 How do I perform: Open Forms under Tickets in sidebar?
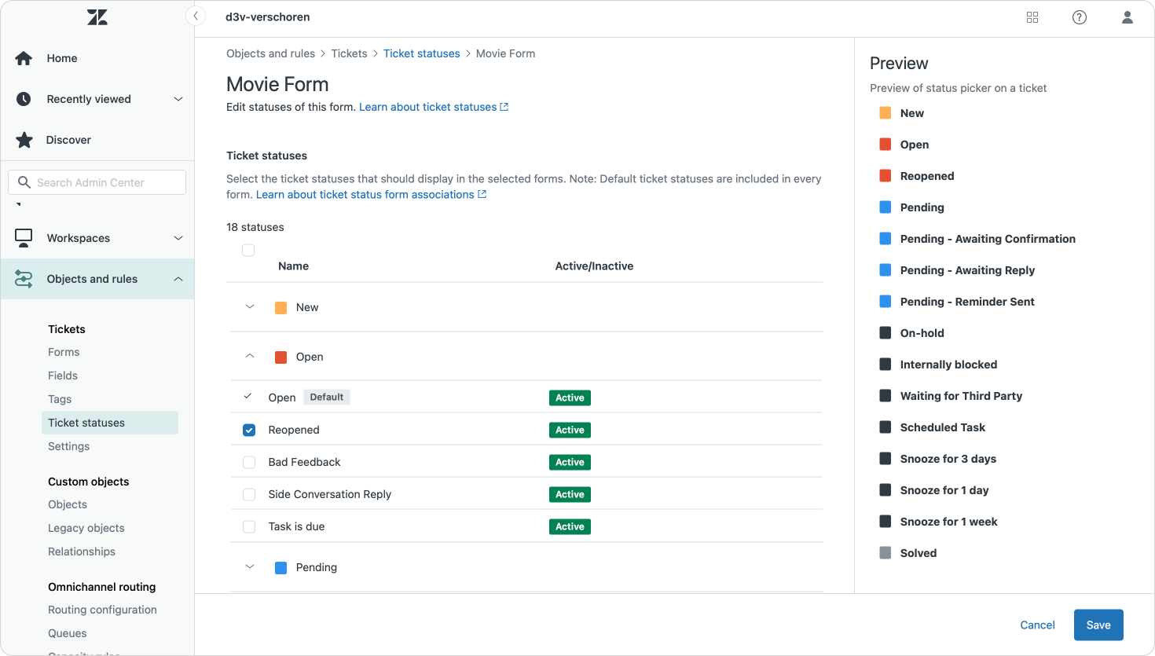click(64, 352)
